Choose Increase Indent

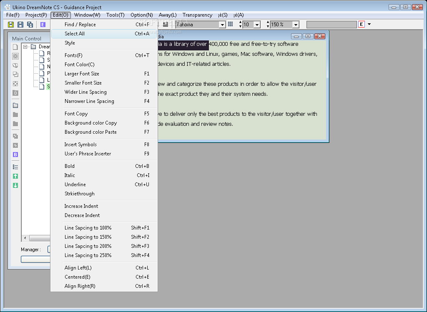[x=104, y=206]
